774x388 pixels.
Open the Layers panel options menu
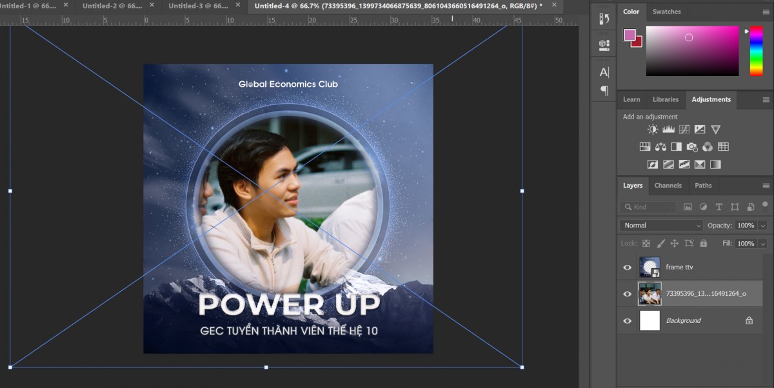766,186
